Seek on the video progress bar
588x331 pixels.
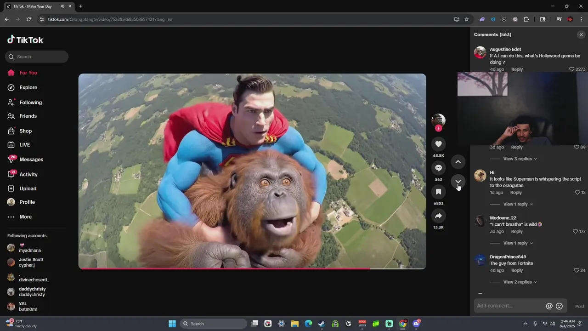[252, 268]
